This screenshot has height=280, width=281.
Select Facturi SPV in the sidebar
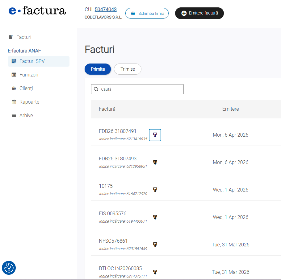point(32,61)
